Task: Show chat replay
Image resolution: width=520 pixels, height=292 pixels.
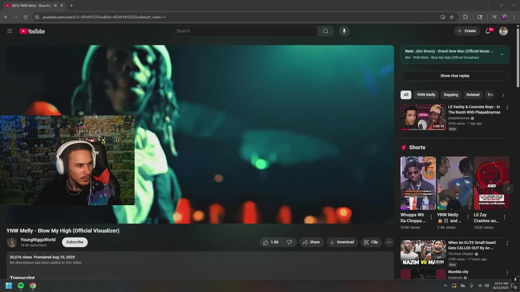Action: (455, 76)
